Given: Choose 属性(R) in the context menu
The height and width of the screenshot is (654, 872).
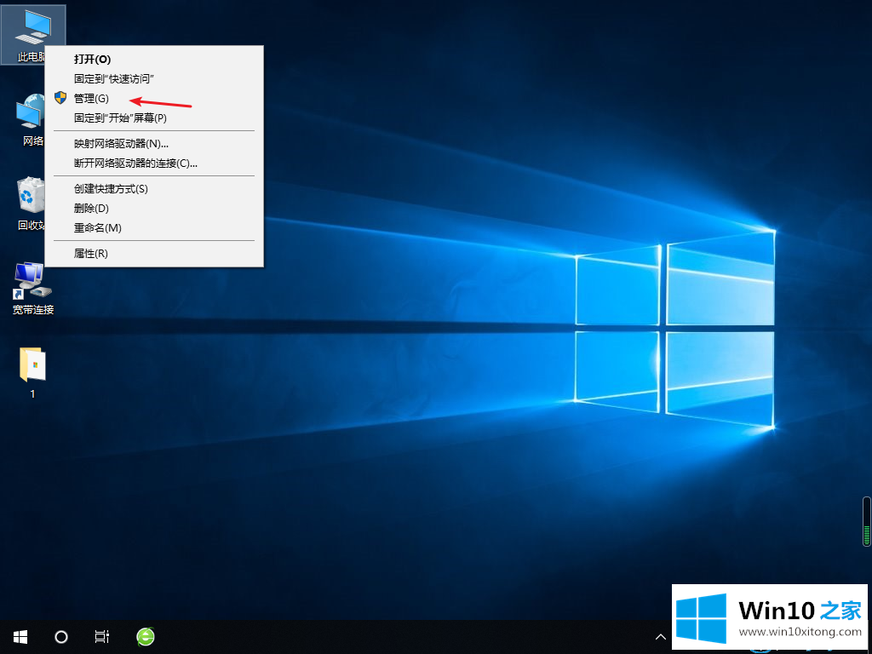Looking at the screenshot, I should click(x=154, y=254).
